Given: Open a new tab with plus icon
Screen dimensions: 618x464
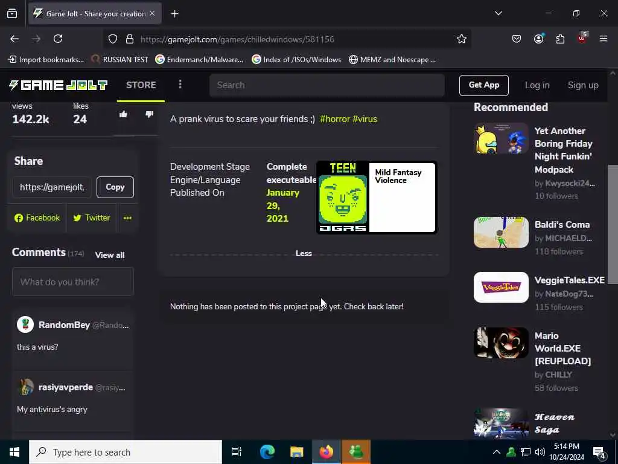Looking at the screenshot, I should [x=174, y=14].
